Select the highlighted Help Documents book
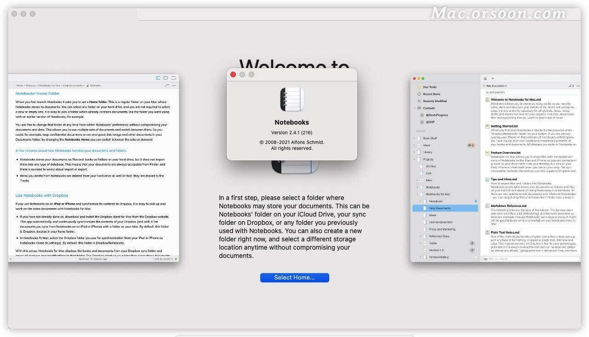Screen dimensions: 589x337 tap(445, 208)
